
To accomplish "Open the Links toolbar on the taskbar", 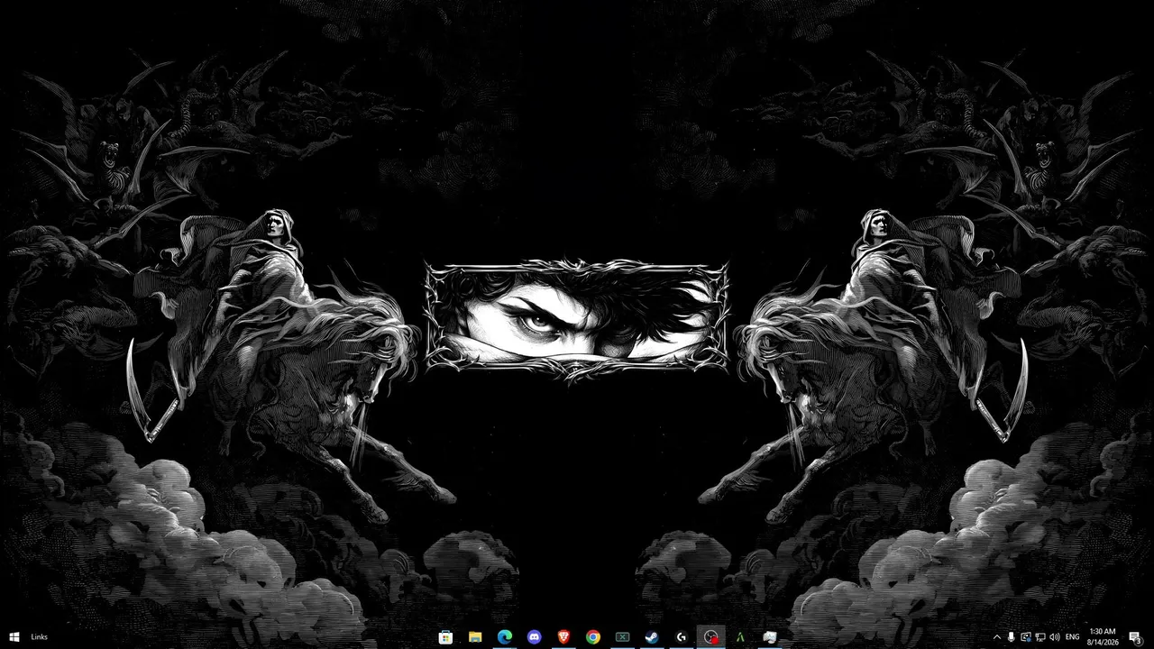I will [39, 637].
